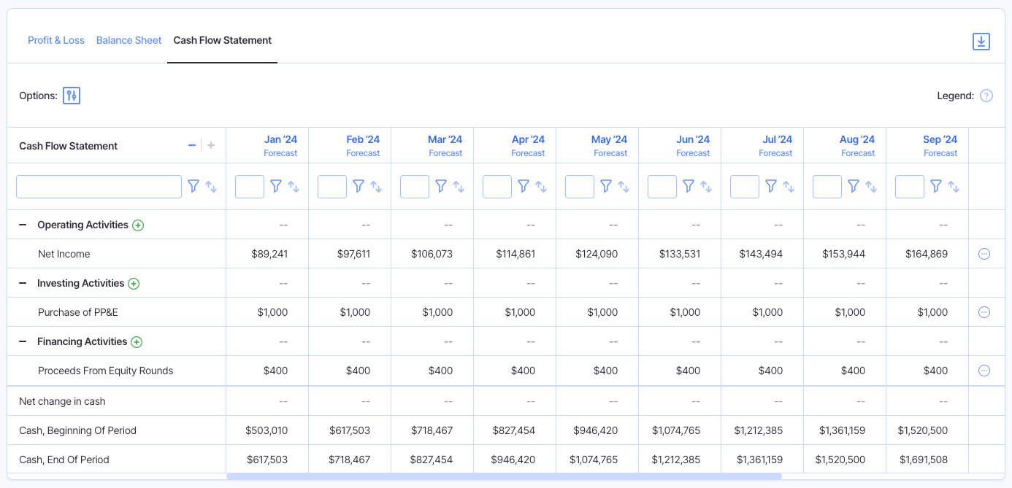
Task: Open actions for Proceeds From Equity Rounds
Action: click(984, 370)
